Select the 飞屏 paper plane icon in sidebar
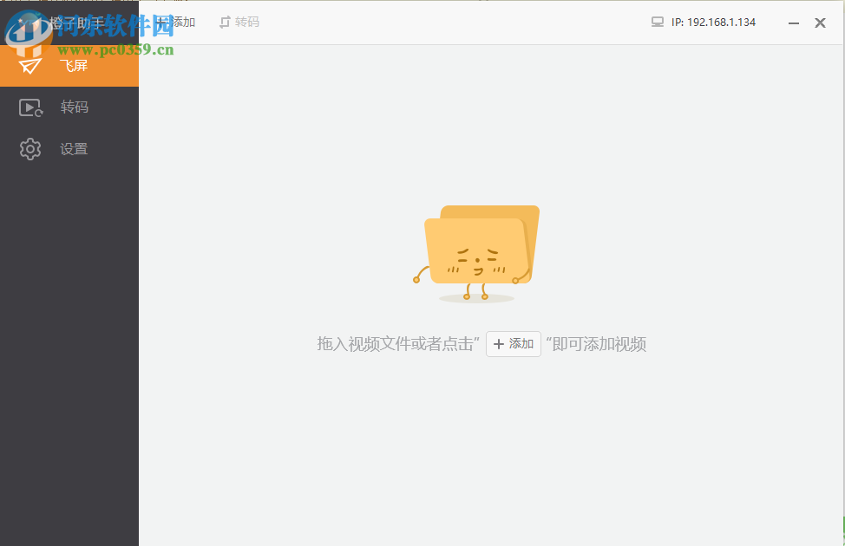845x546 pixels. [29, 65]
